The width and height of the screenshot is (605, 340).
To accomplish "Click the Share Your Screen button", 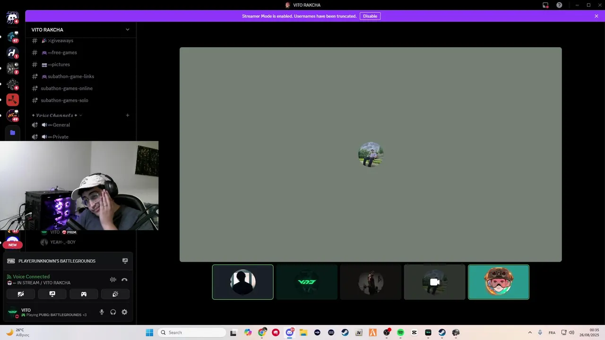I will click(x=52, y=294).
